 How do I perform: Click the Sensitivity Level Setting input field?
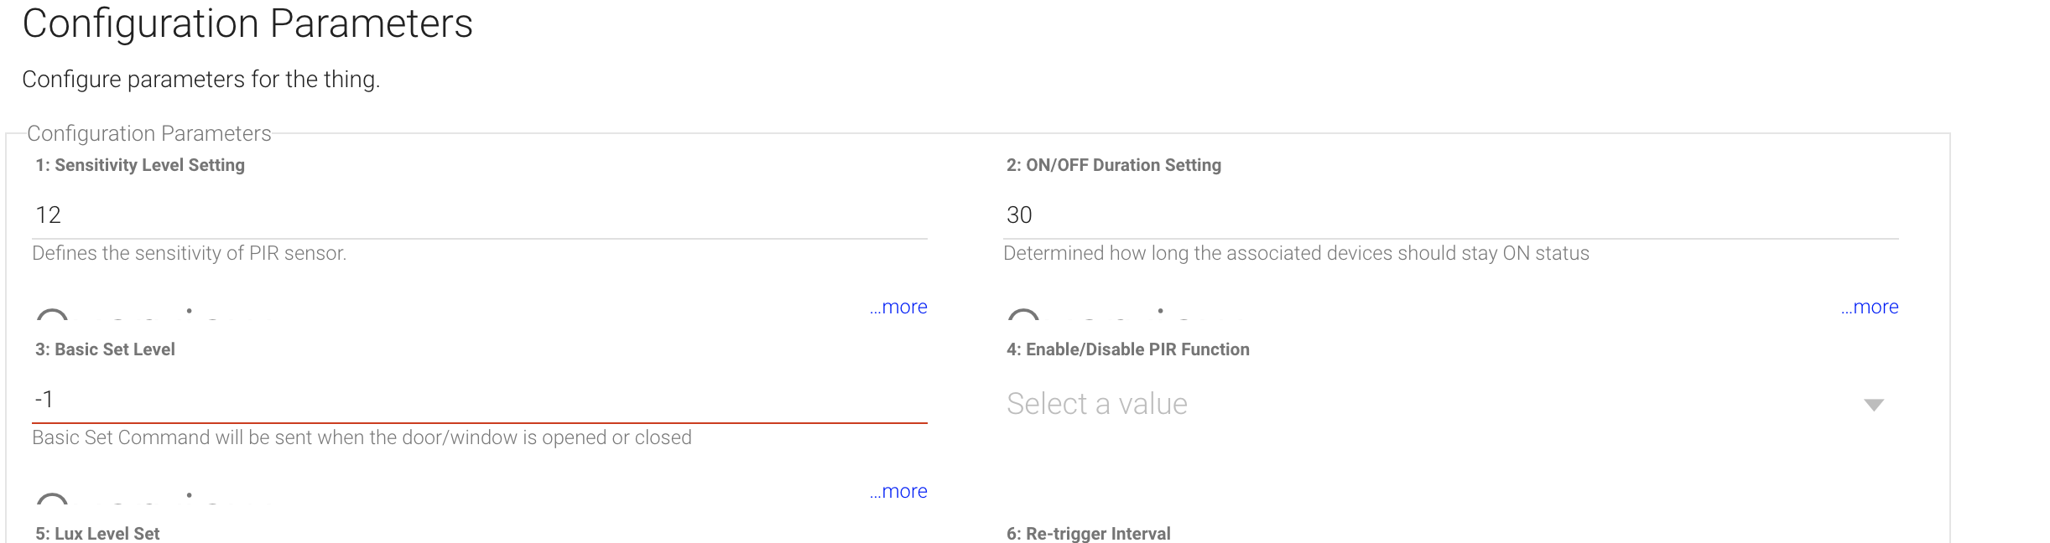(x=478, y=215)
